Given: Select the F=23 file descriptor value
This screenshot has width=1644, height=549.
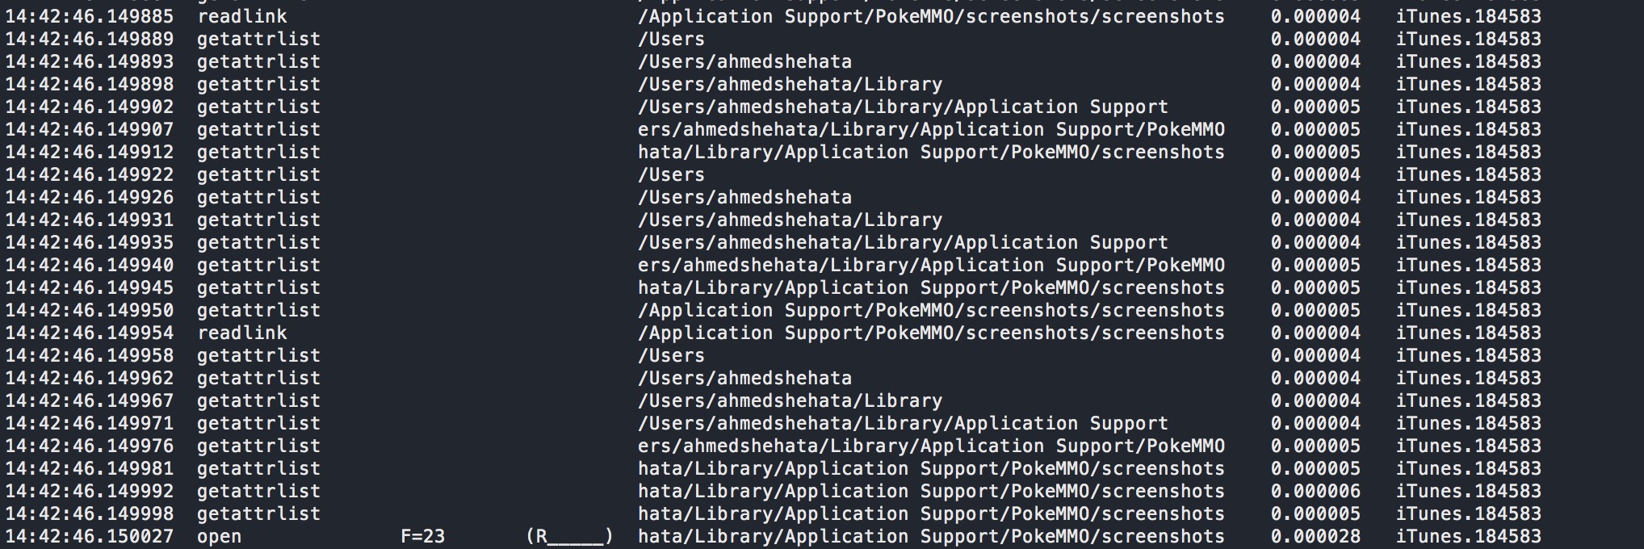Looking at the screenshot, I should click(x=423, y=537).
